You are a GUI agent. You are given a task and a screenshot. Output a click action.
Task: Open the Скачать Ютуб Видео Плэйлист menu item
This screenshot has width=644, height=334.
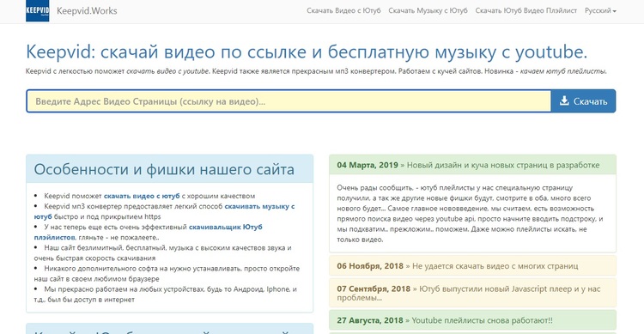coord(526,10)
